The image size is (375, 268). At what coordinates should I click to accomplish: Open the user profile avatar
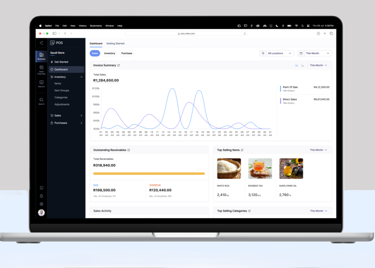(41, 213)
